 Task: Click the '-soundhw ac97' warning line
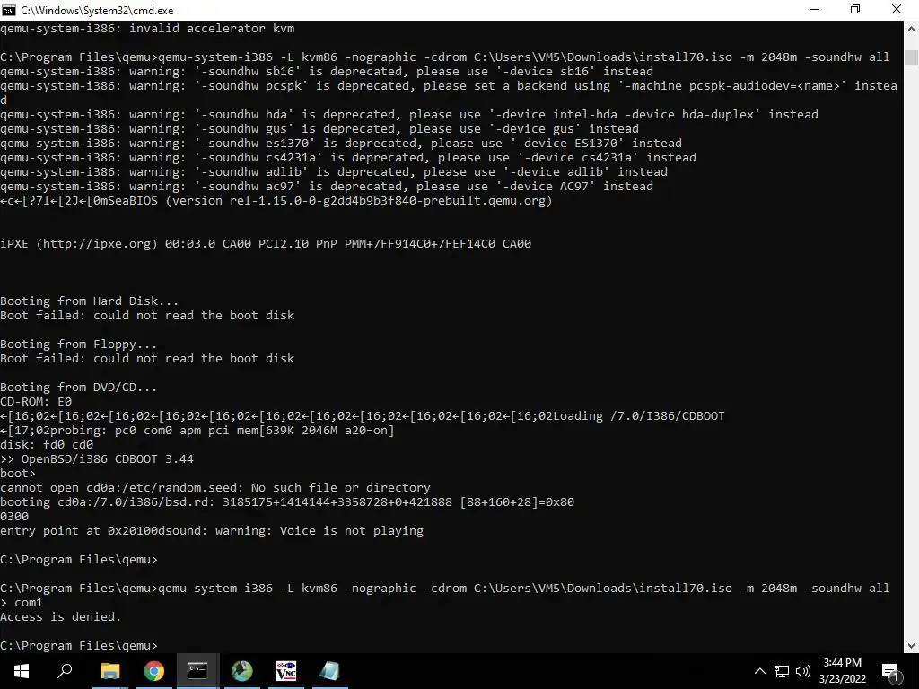[327, 186]
